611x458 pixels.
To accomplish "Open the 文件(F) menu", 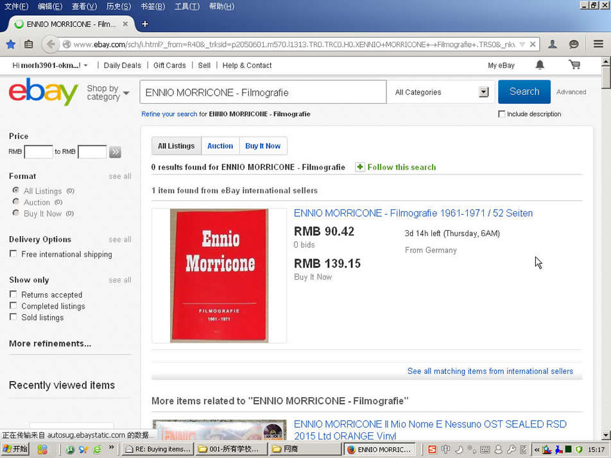I will [x=17, y=6].
